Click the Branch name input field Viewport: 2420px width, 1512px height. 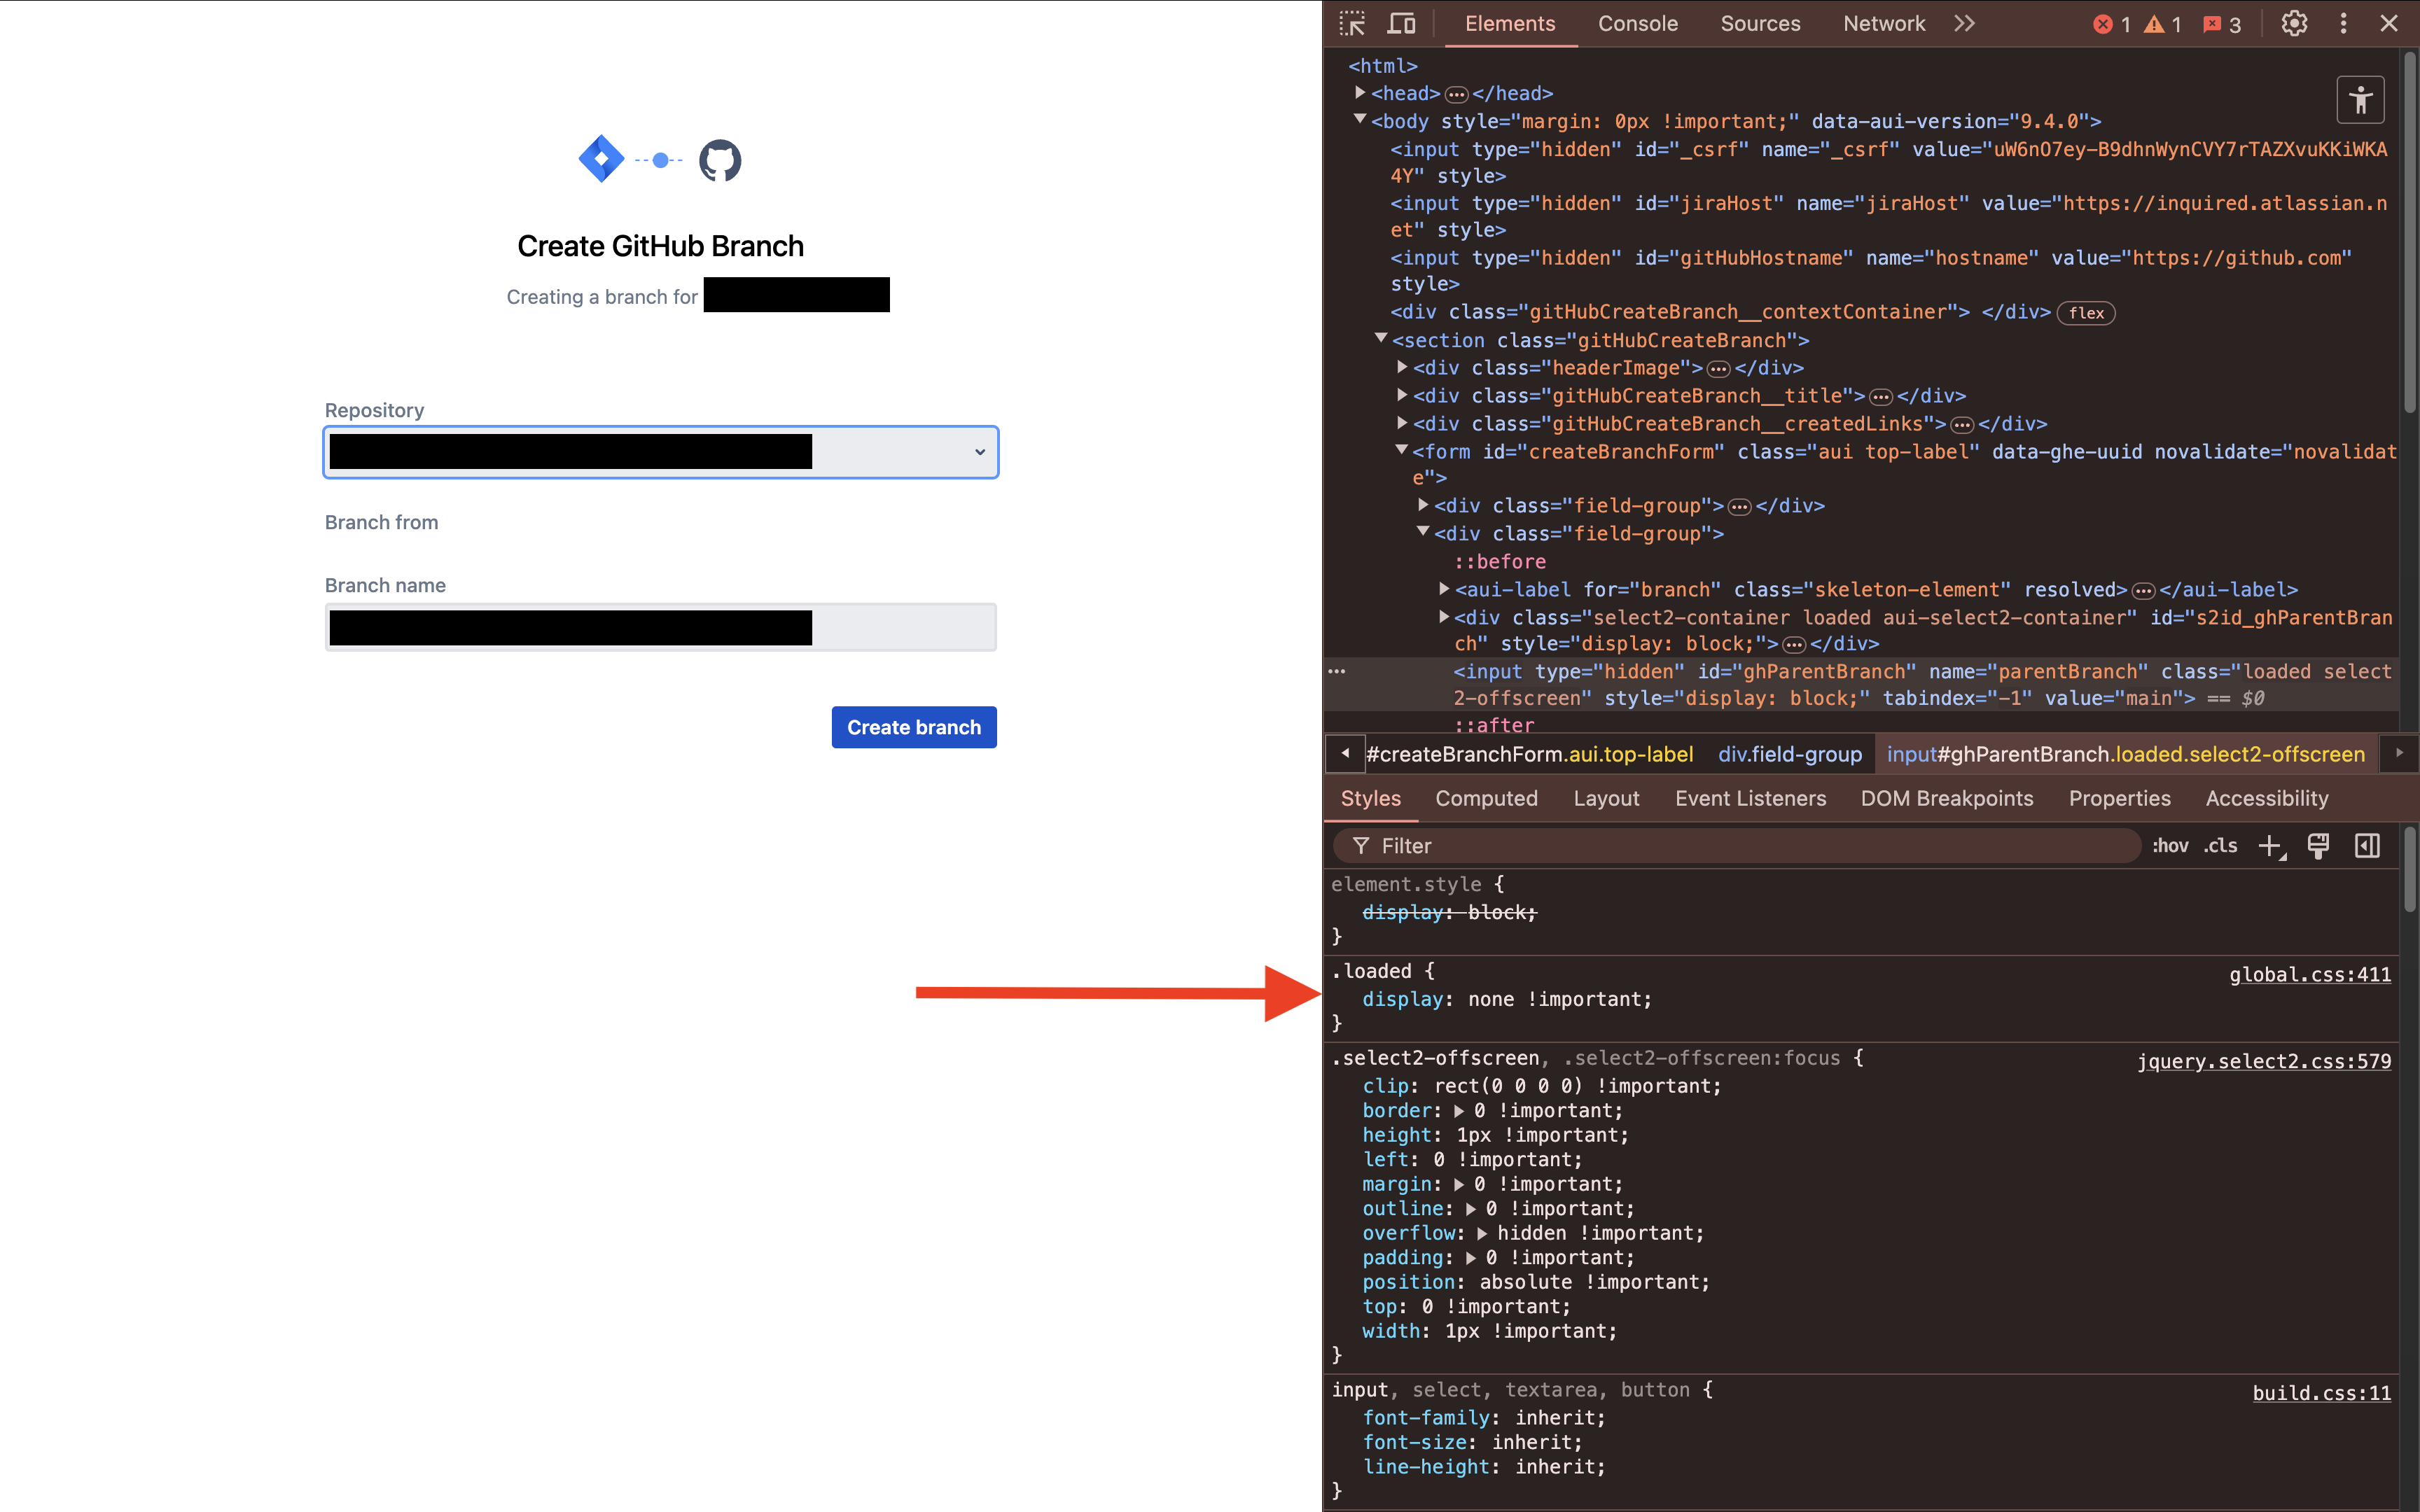(661, 627)
